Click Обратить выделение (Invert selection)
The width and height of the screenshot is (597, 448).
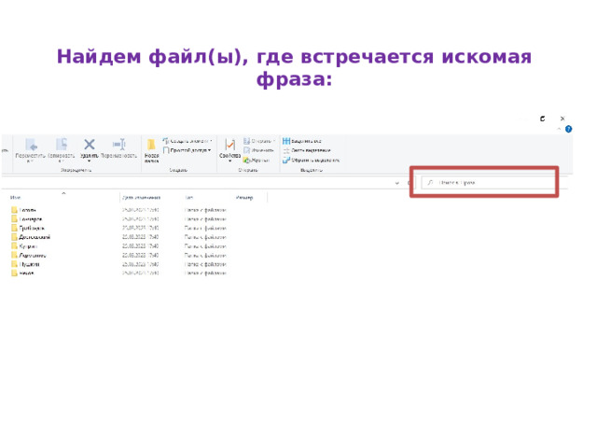point(311,161)
